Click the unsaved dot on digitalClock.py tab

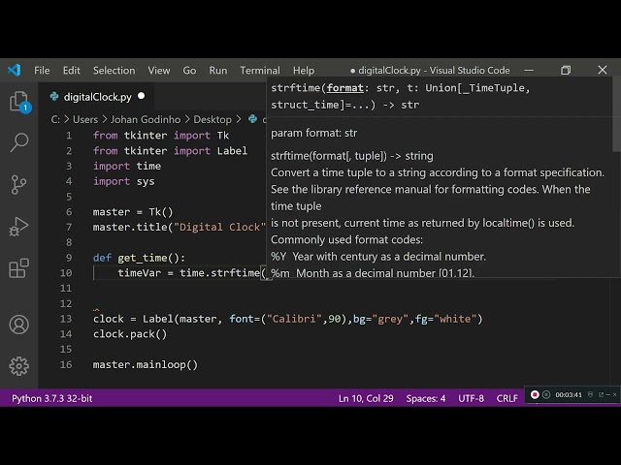[141, 96]
